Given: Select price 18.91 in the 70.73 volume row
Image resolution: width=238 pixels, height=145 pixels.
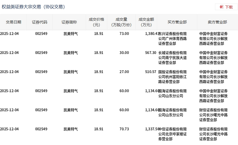Looking at the screenshot, I should click(x=99, y=129).
